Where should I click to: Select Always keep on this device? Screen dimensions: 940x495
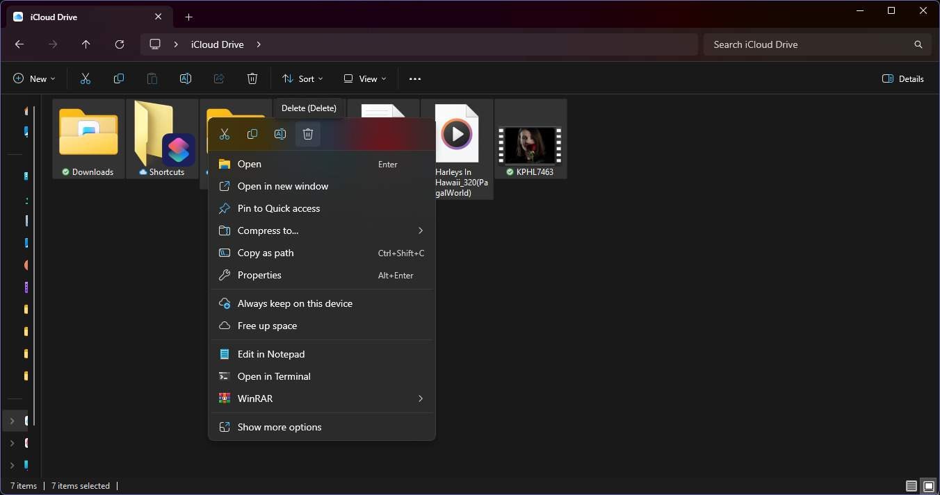(322, 303)
